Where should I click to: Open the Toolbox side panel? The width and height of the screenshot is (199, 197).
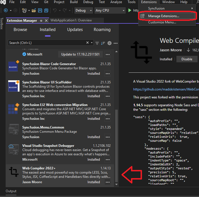pyautogui.click(x=2, y=24)
